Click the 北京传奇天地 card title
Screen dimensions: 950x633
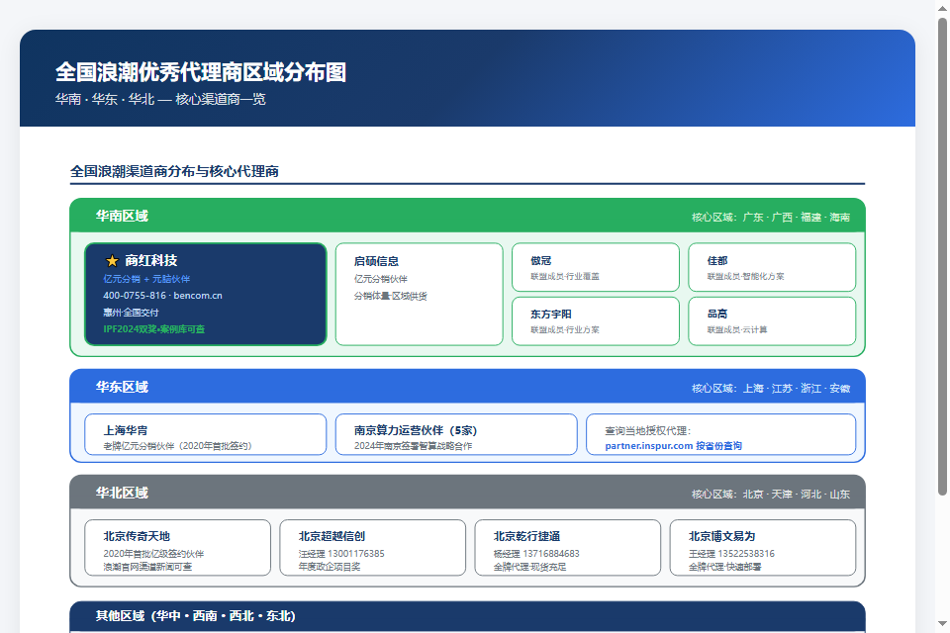click(137, 536)
